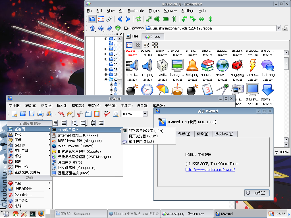Viewport: 291px width, 218px height.
Task: Open the 100% zoom dropdown in KWord
Action: click(x=145, y=114)
